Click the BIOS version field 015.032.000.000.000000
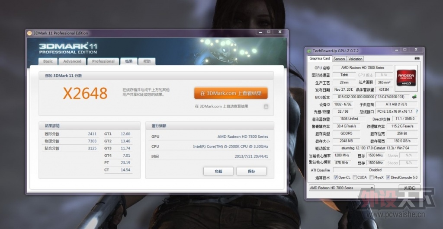443x229 pixels. click(371, 97)
